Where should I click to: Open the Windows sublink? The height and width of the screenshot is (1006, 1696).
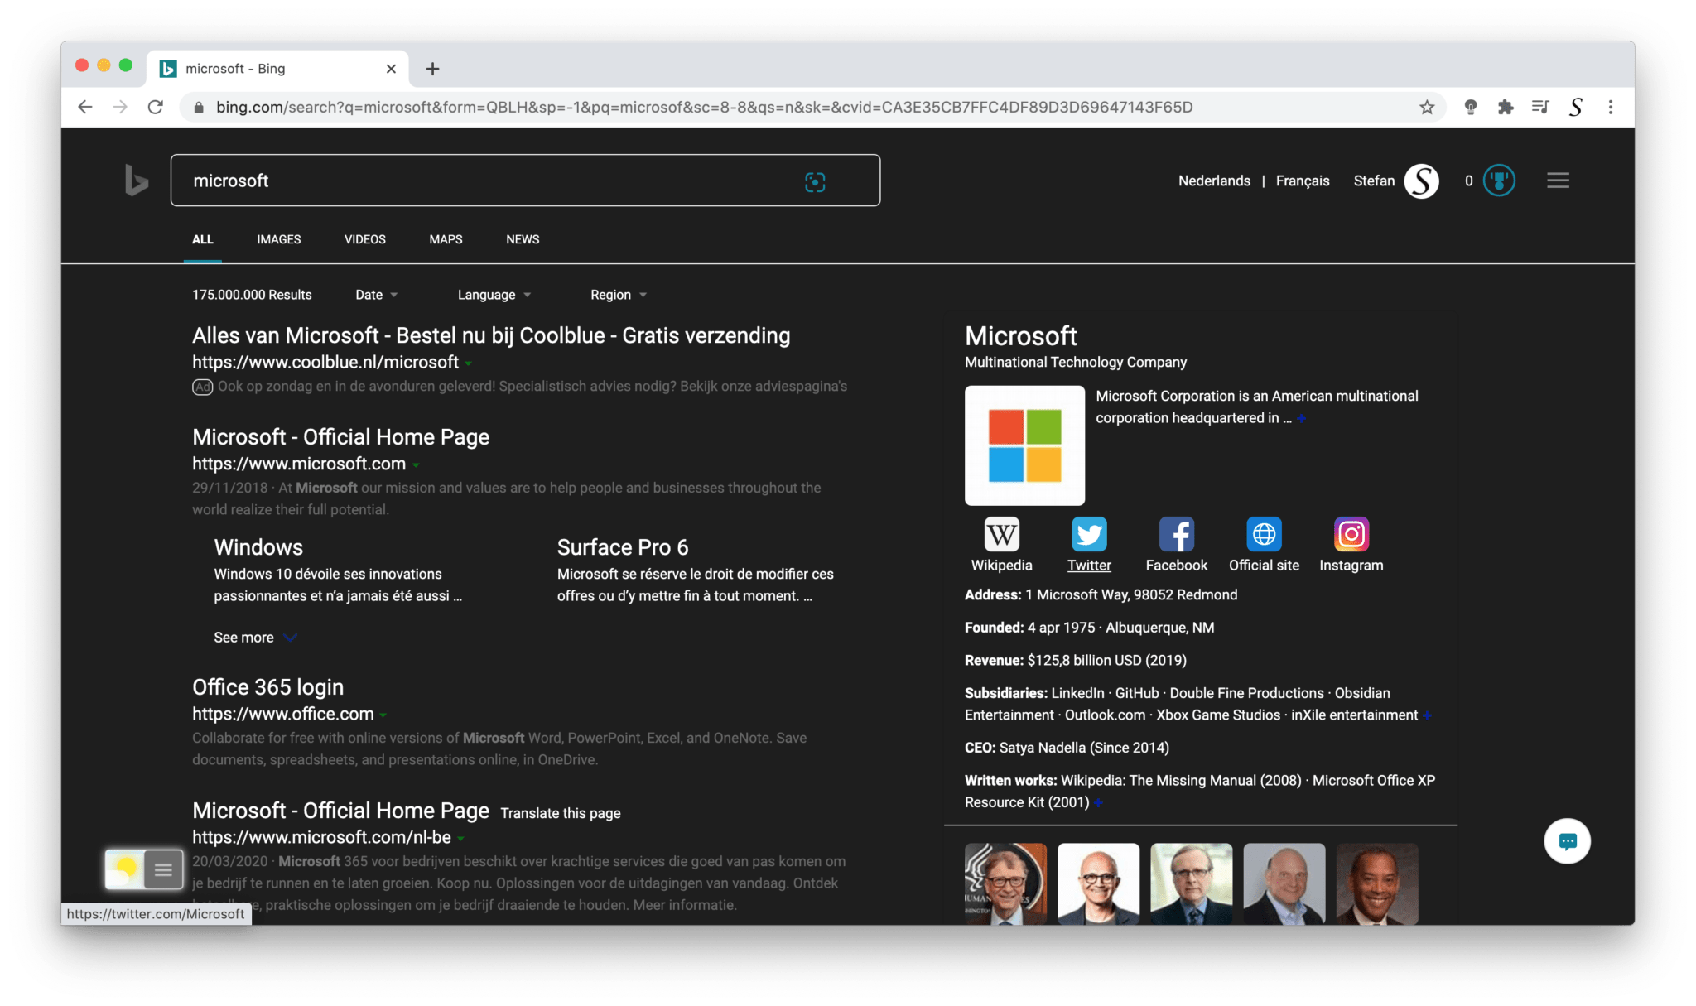pos(258,547)
